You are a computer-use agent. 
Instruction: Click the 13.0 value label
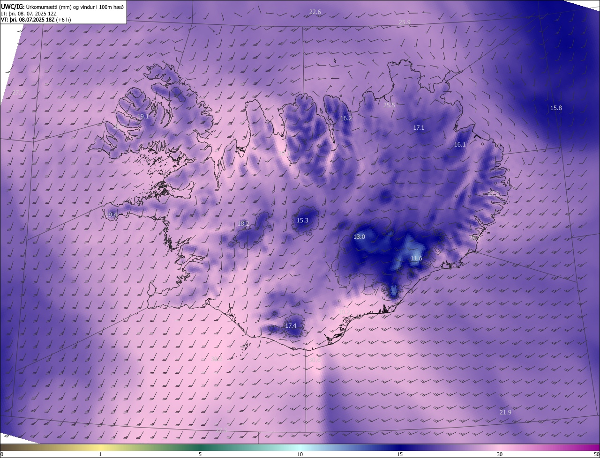point(359,237)
